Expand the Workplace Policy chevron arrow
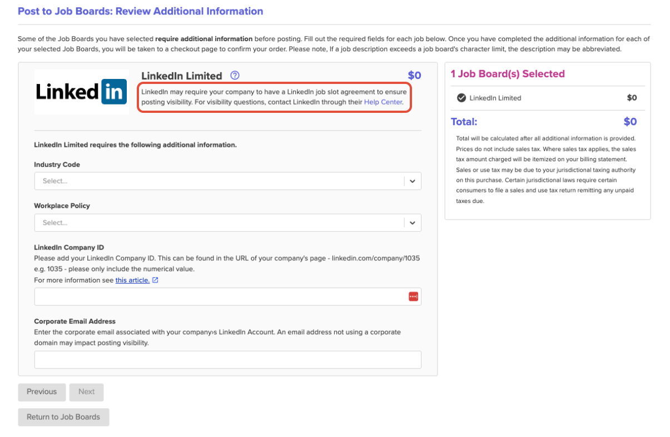 [x=413, y=223]
